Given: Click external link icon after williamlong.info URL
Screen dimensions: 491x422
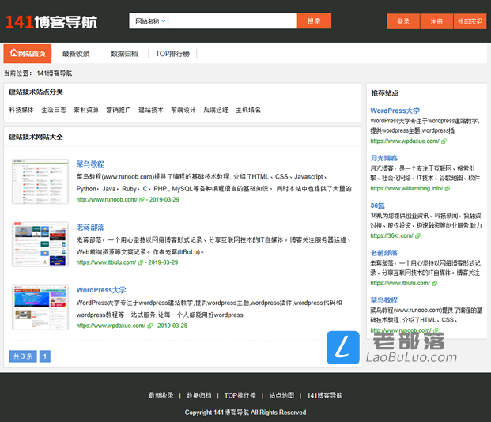Looking at the screenshot, I should (448, 188).
